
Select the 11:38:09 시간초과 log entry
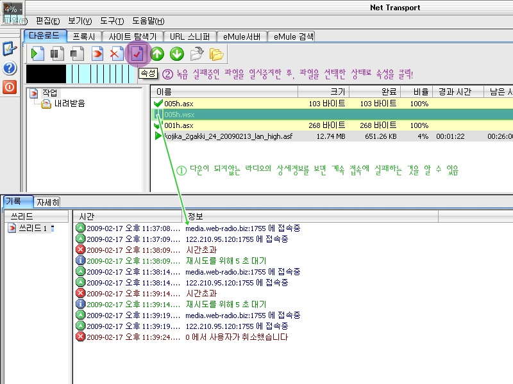[x=146, y=250]
